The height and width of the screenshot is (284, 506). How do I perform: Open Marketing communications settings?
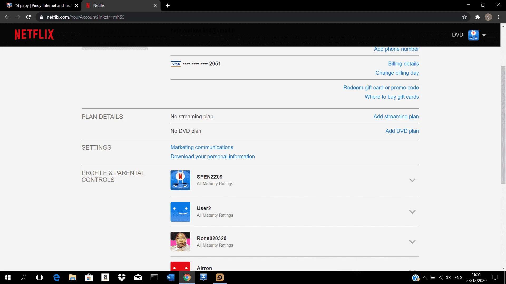click(202, 147)
